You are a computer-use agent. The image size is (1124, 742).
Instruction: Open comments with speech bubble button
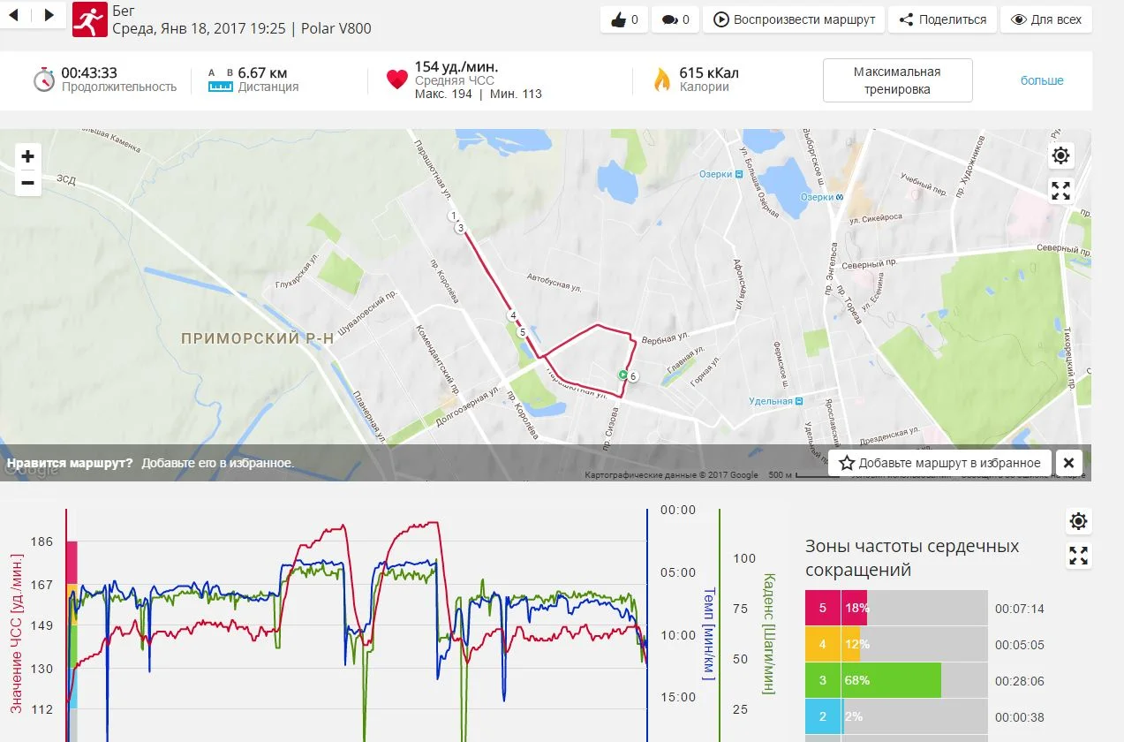click(x=675, y=19)
